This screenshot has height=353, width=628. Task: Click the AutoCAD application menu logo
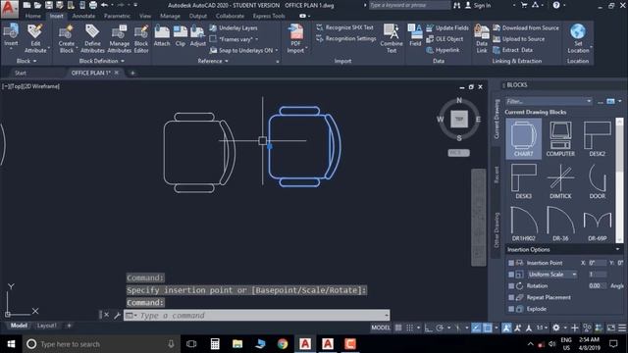9,8
